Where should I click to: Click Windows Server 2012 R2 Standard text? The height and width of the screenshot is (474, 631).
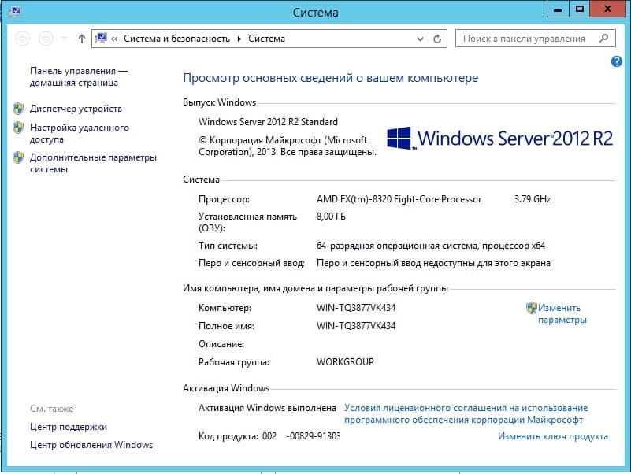tap(268, 122)
